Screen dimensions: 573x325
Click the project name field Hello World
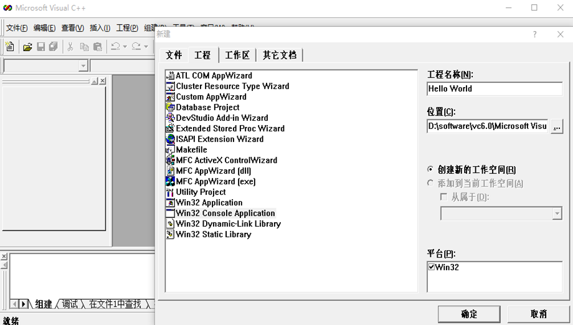pos(495,89)
